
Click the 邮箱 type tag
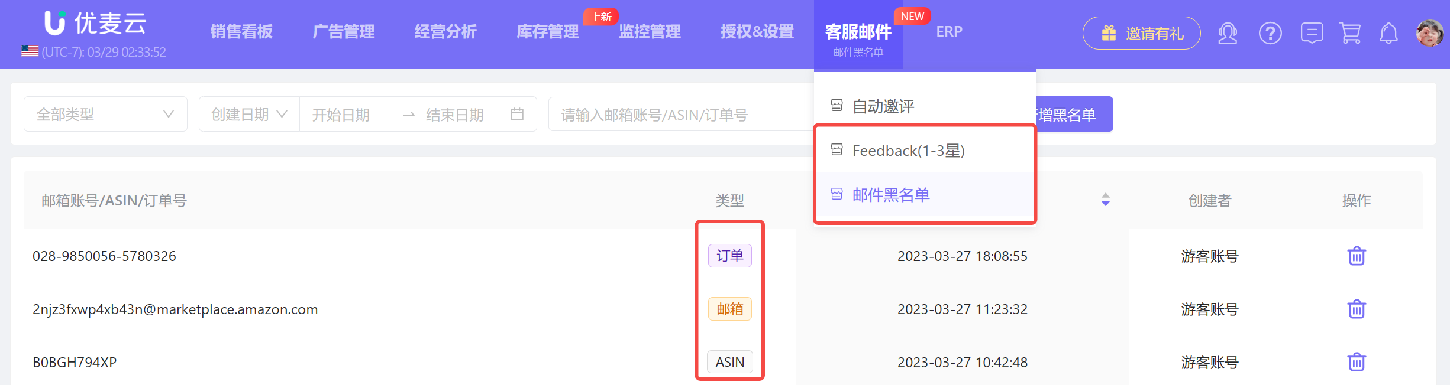click(729, 309)
